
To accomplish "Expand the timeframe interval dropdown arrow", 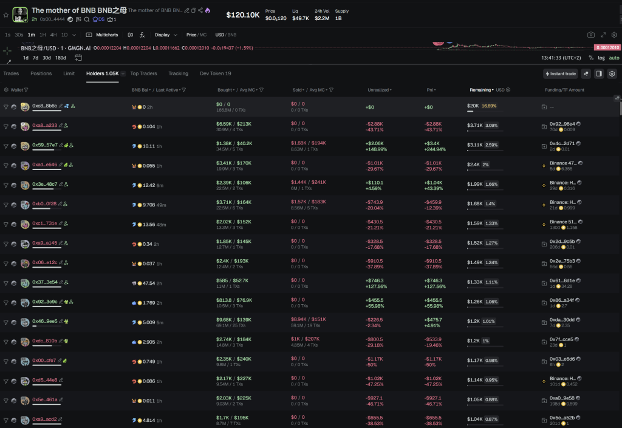I will [75, 35].
